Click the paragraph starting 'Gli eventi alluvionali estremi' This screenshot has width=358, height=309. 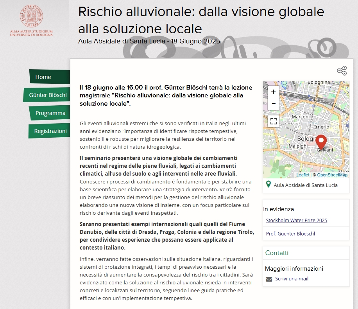[x=163, y=135]
